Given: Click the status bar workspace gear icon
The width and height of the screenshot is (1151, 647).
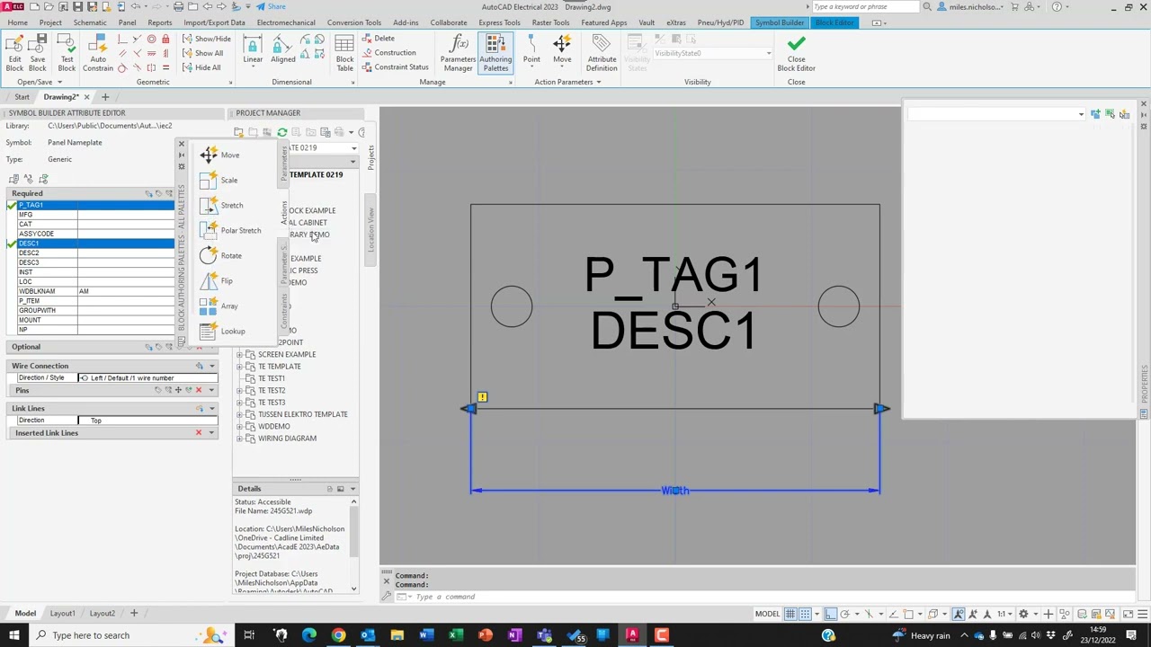Looking at the screenshot, I should 1023,614.
